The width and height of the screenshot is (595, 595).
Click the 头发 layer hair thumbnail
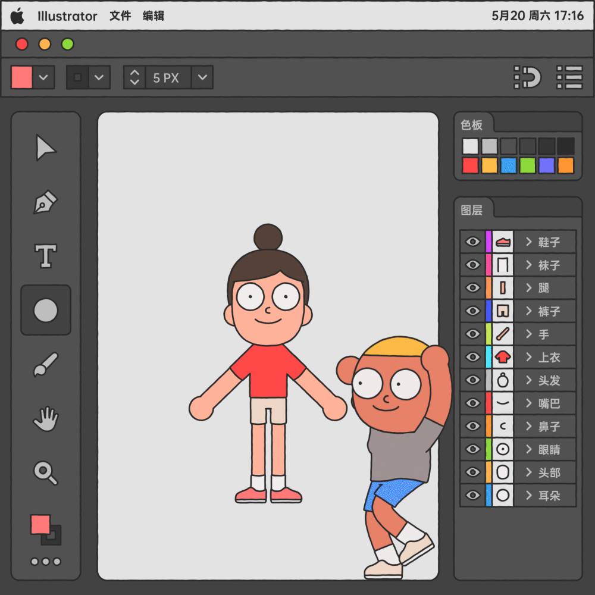tap(503, 380)
